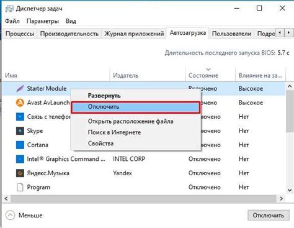
Task: Choose Отключить in the context menu
Action: click(136, 107)
